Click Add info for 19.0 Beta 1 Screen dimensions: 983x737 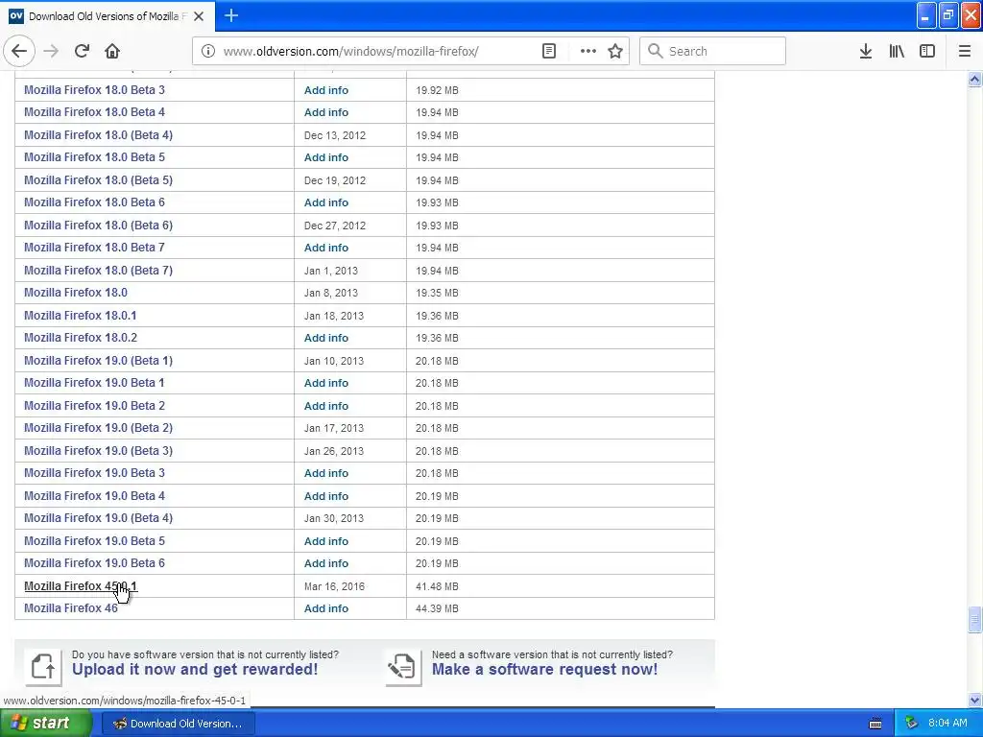coord(326,383)
